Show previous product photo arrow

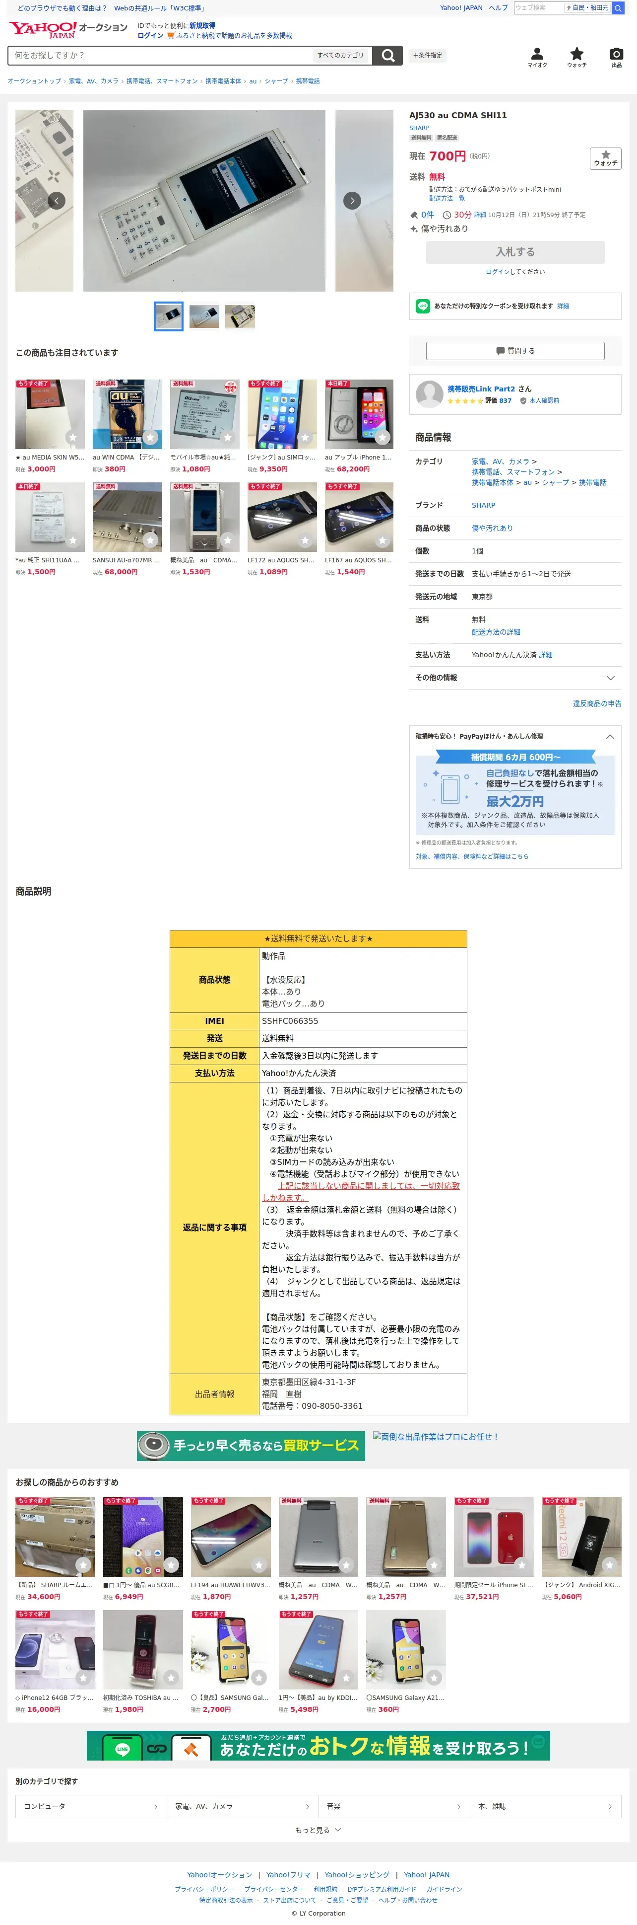57,200
